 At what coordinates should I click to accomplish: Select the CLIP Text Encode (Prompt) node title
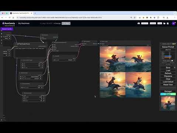point(23,44)
